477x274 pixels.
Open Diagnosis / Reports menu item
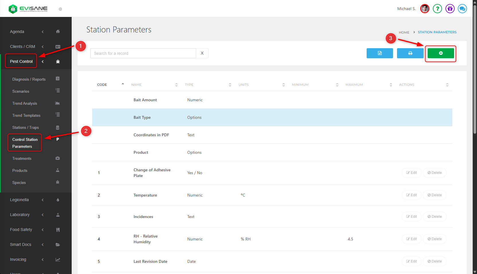click(x=29, y=79)
